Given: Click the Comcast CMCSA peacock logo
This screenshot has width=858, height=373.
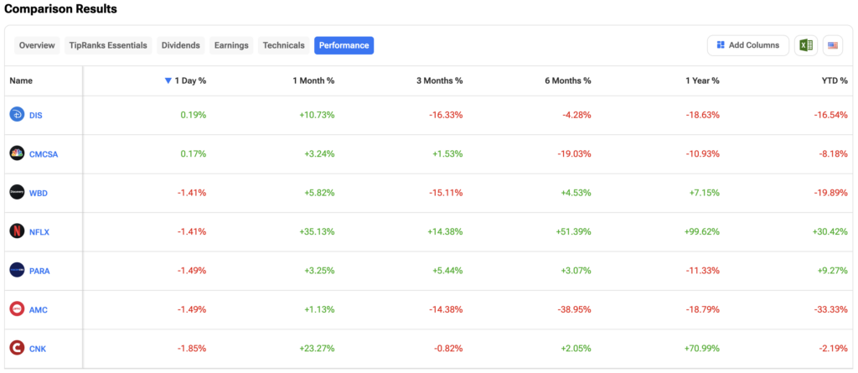Looking at the screenshot, I should [17, 153].
